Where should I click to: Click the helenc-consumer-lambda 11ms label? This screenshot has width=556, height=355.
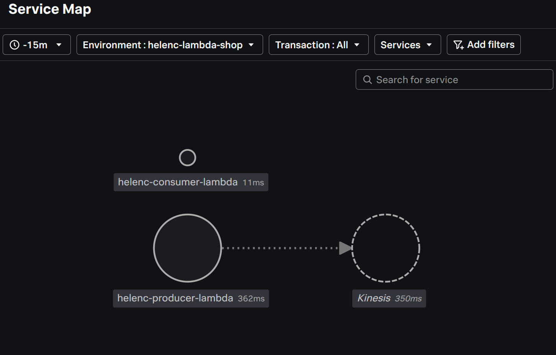tap(191, 182)
